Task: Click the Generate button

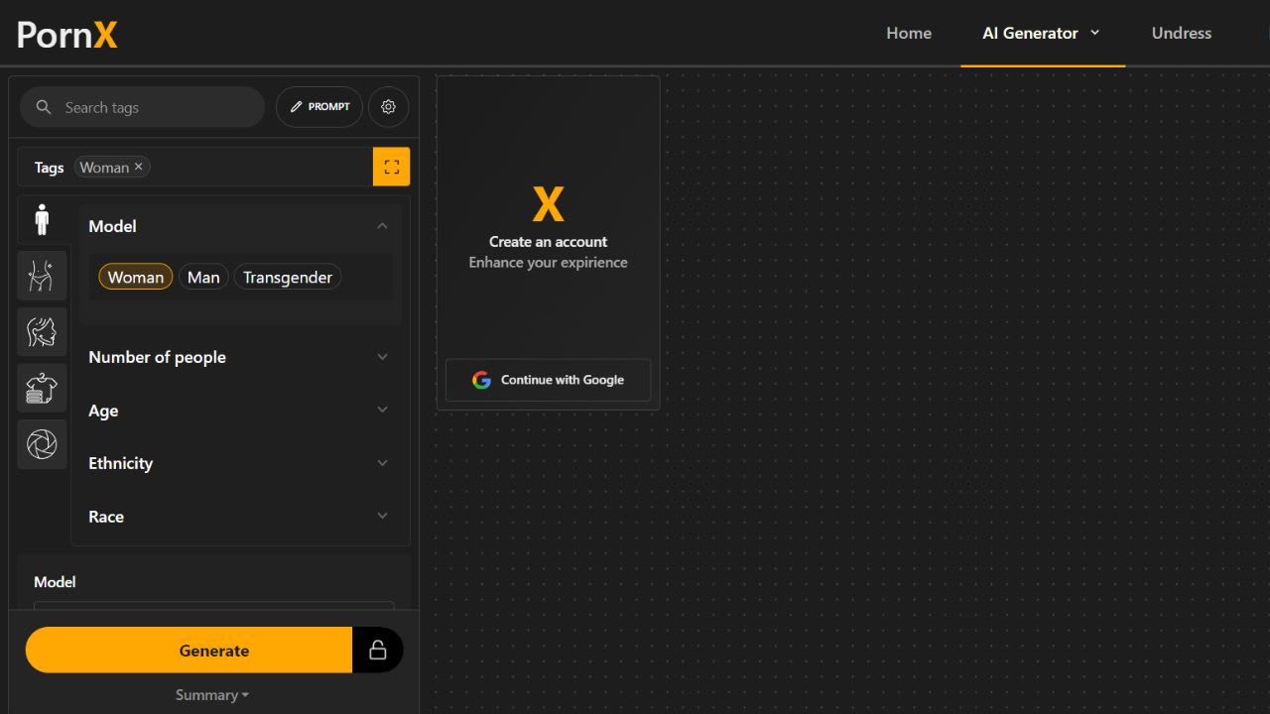Action: [189, 650]
